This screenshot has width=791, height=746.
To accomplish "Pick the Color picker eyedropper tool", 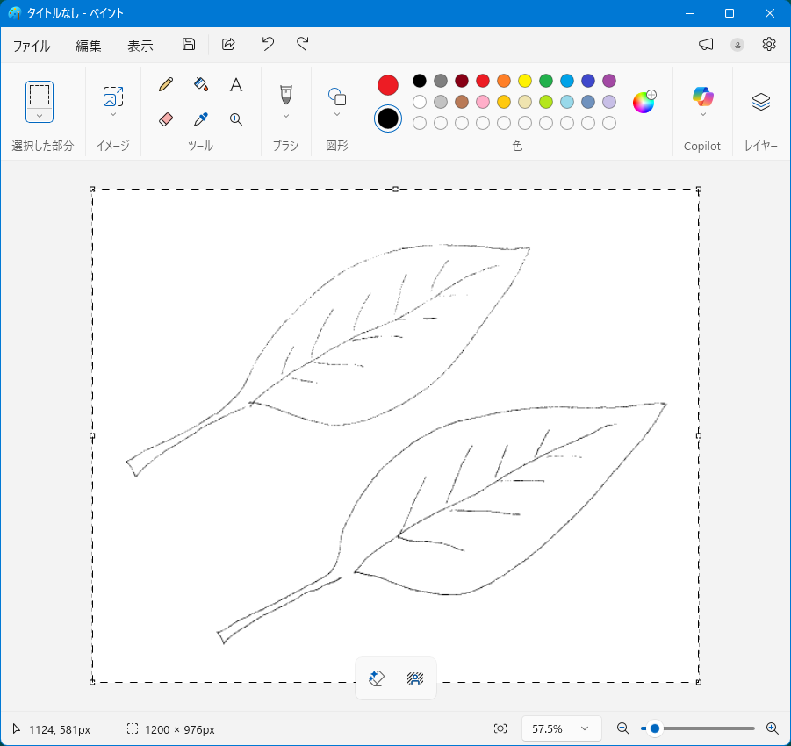I will tap(201, 118).
